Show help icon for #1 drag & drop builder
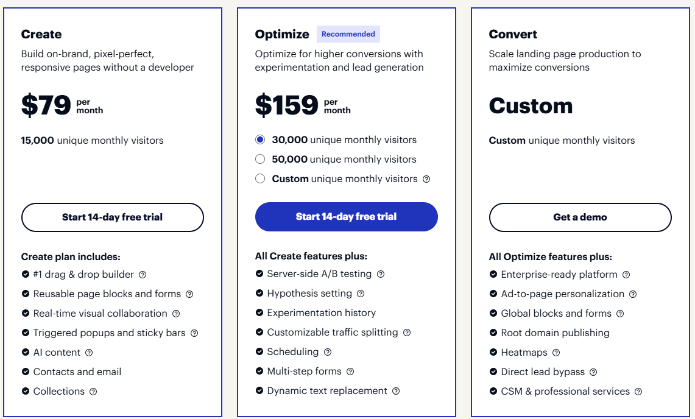695x419 pixels. click(x=143, y=275)
